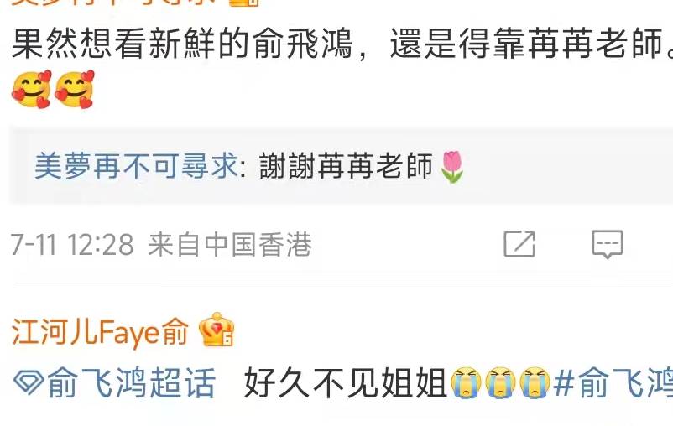Tap the comment text 好久不见姐姐
Viewport: 673px width, 426px height.
pos(346,382)
